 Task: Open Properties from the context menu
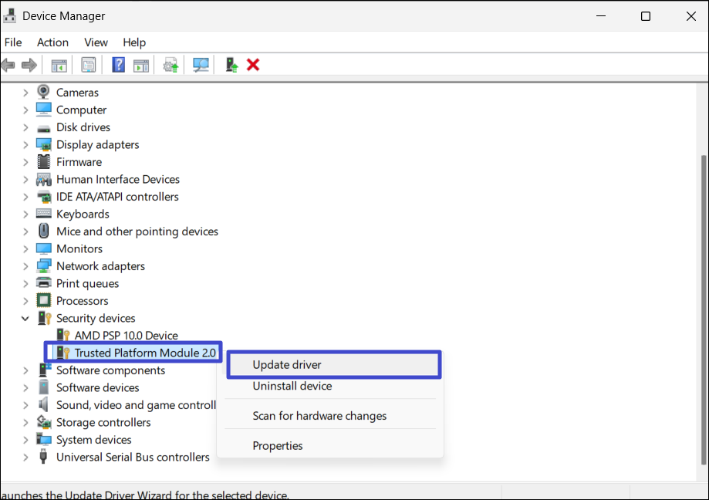278,445
